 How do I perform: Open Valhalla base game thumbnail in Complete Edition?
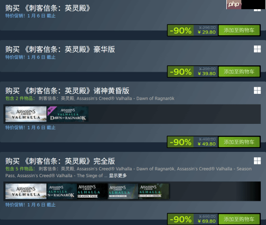[x=26, y=191]
